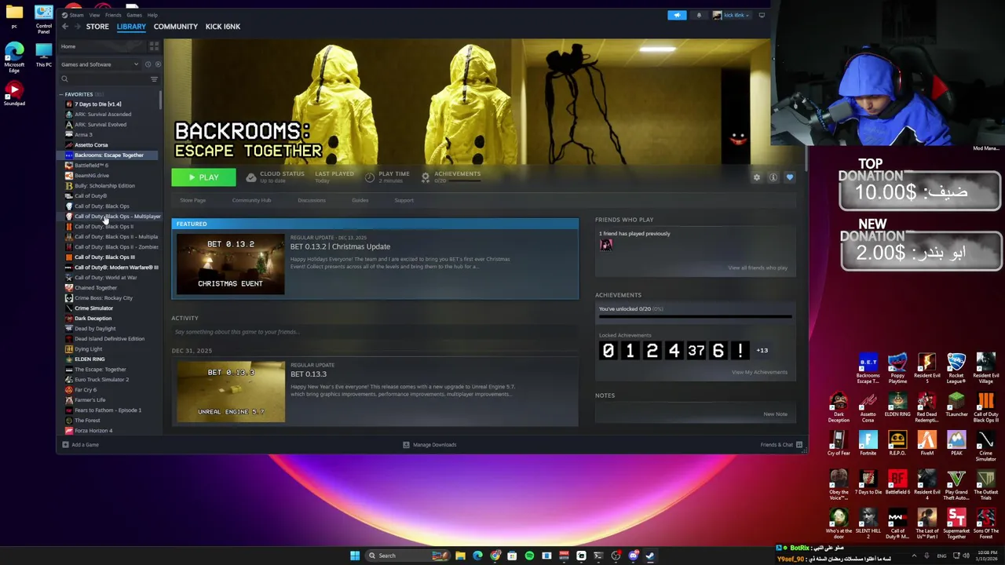This screenshot has height=565, width=1005.
Task: Expand the +13 locked achievements
Action: (762, 350)
